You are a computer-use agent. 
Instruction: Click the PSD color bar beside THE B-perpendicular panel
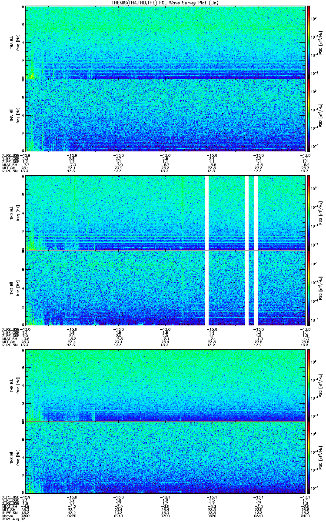tap(309, 385)
